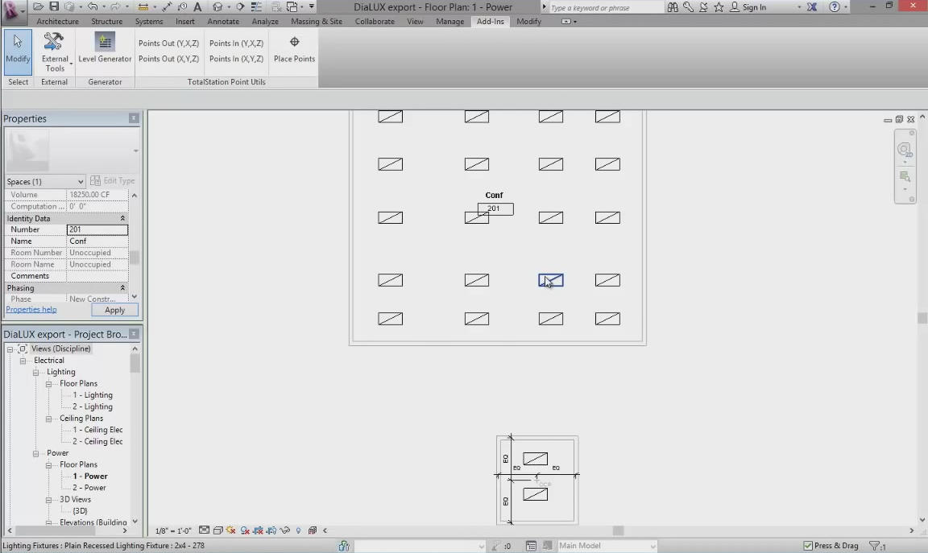Collapse the Ceiling Plans tree node
Screen dimensions: 928x553
click(49, 419)
